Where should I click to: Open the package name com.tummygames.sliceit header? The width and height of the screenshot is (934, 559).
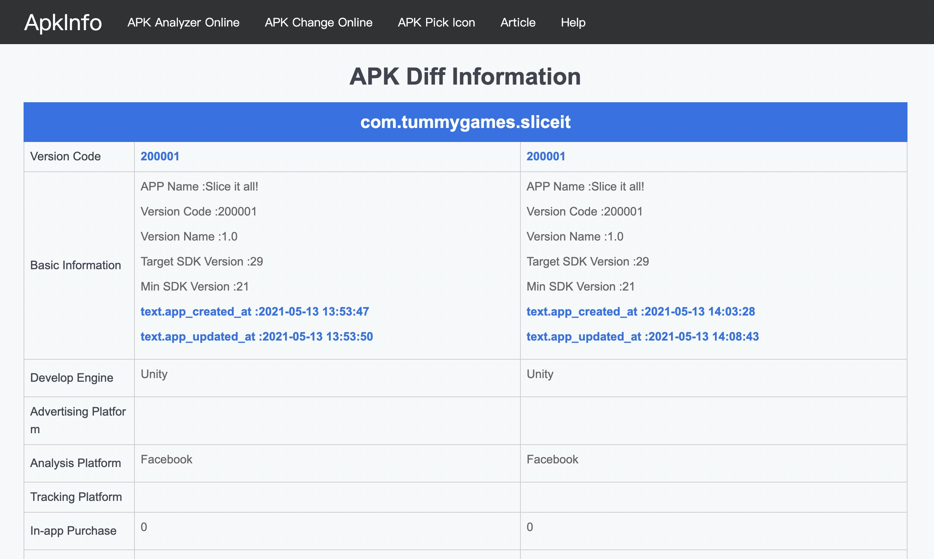[466, 122]
